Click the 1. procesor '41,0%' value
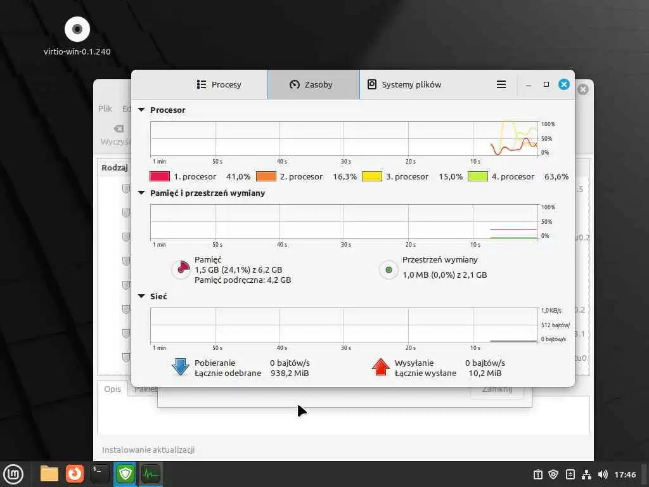This screenshot has width=649, height=487. point(238,176)
